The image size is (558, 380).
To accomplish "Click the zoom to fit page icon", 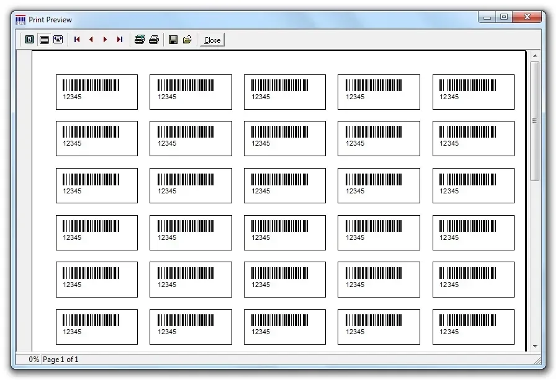I will click(x=29, y=40).
